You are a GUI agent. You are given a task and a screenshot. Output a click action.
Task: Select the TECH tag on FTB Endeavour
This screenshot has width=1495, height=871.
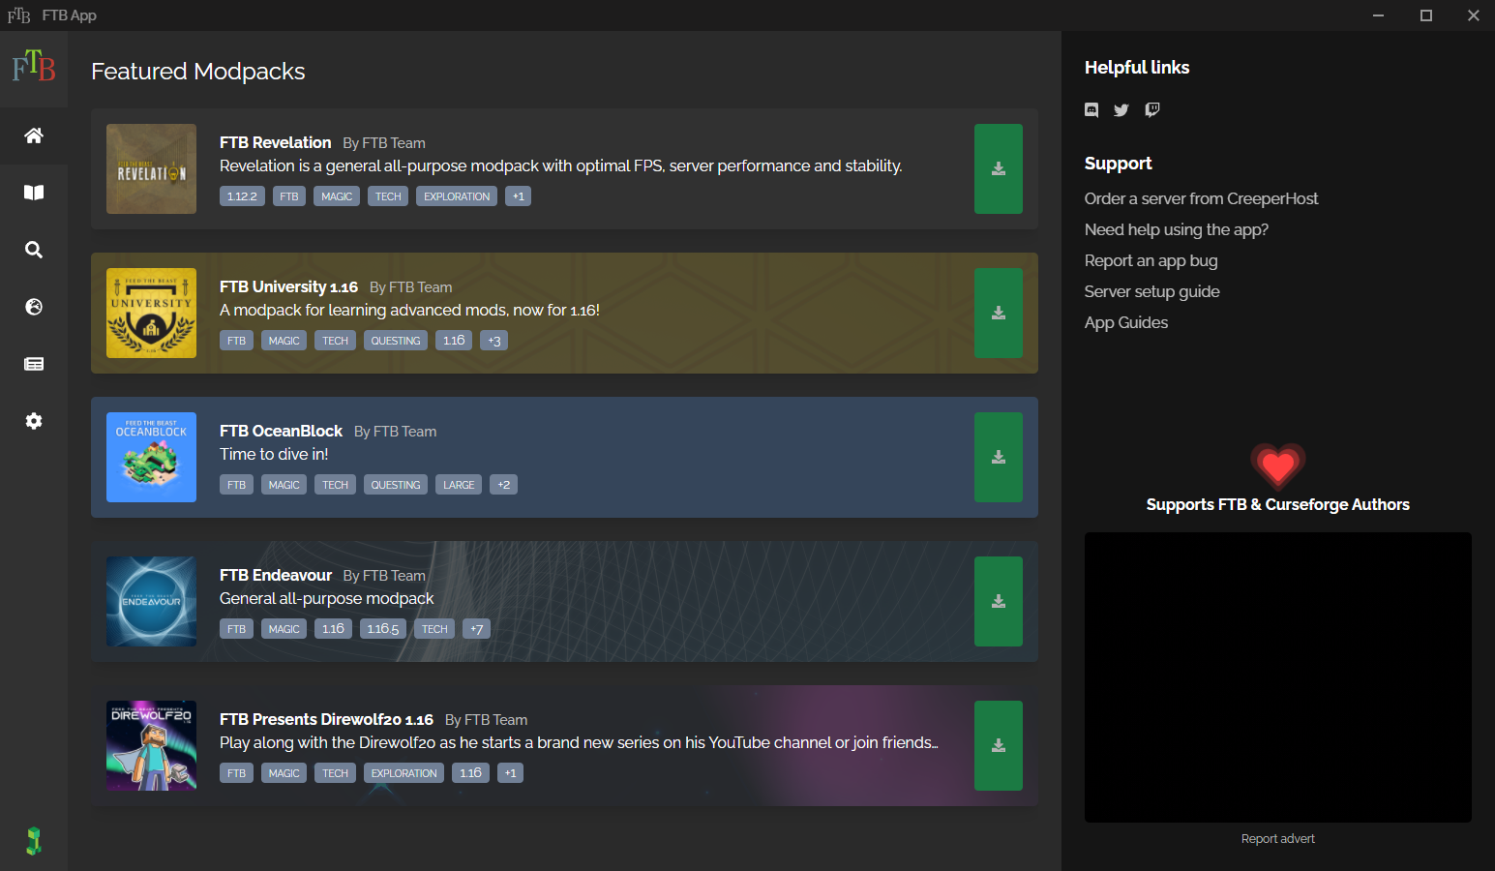[x=434, y=629]
